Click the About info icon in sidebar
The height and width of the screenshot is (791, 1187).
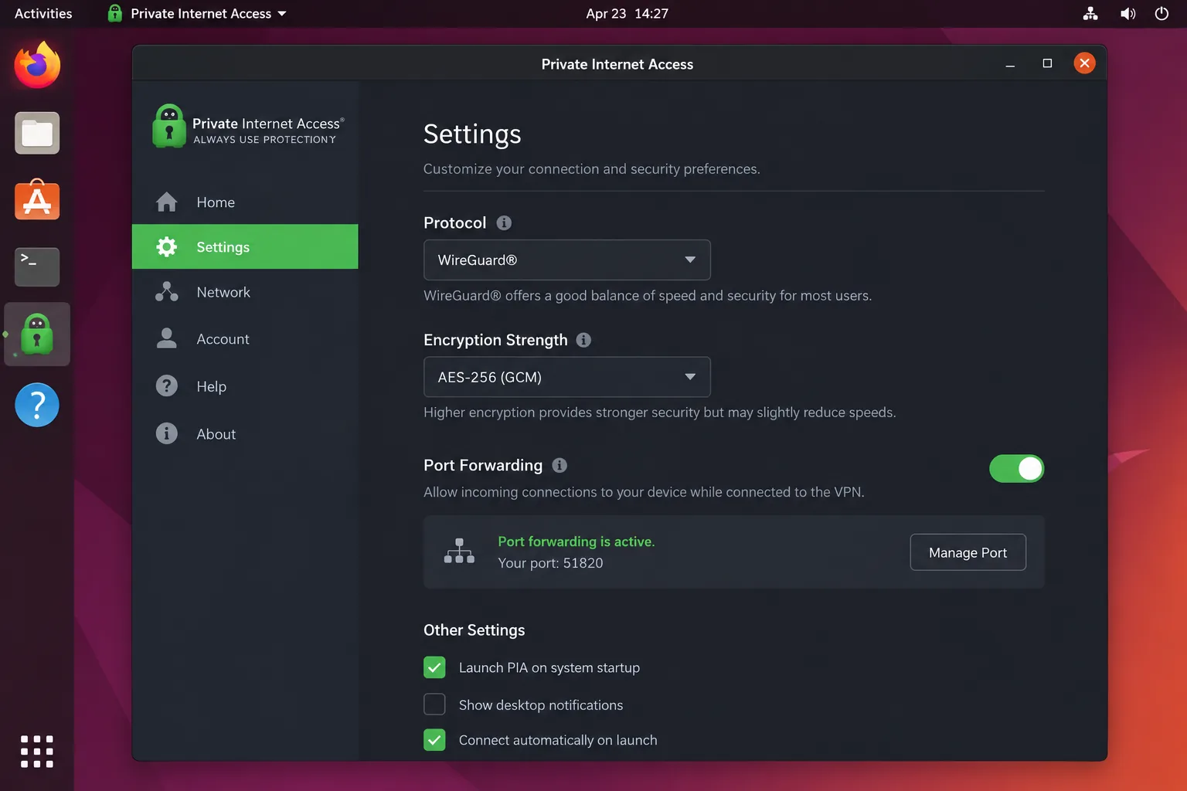click(x=166, y=433)
